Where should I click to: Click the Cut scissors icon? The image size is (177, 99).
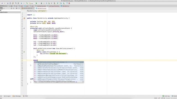8,3
